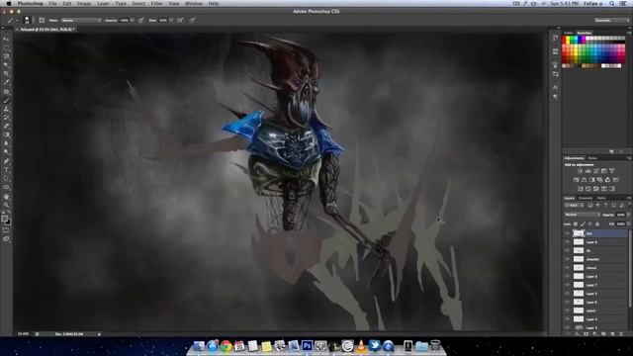Open Photoshop from the Dock
The image size is (633, 356).
307,346
